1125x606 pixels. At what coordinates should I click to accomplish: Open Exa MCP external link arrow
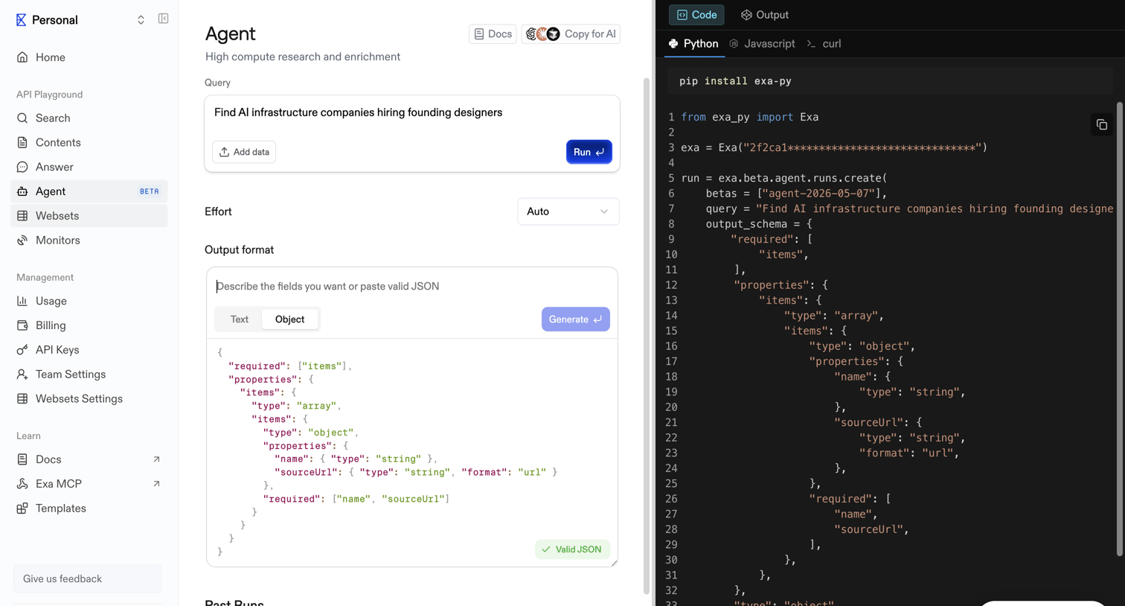(x=156, y=484)
